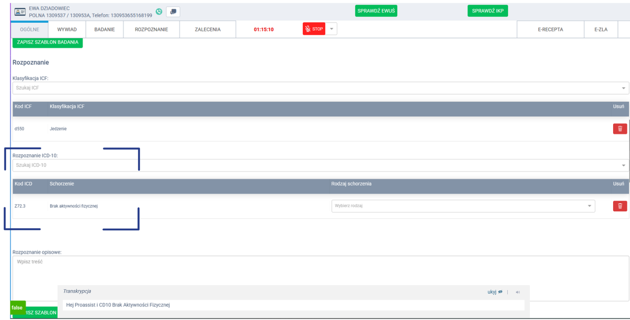Expand the arrow next to STOP button
This screenshot has width=630, height=320.
click(x=331, y=29)
